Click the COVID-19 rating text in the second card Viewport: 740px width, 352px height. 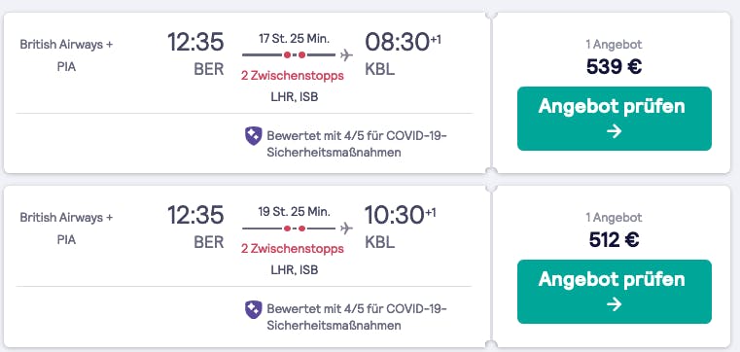pyautogui.click(x=357, y=317)
